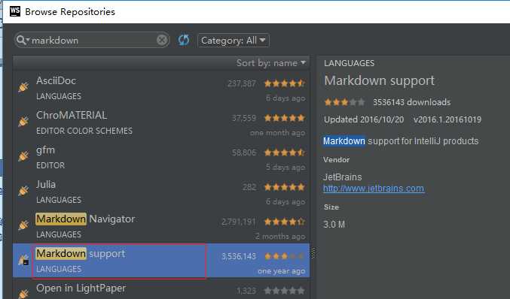Click the Browse Repositories window title
510x299 pixels.
[x=70, y=12]
